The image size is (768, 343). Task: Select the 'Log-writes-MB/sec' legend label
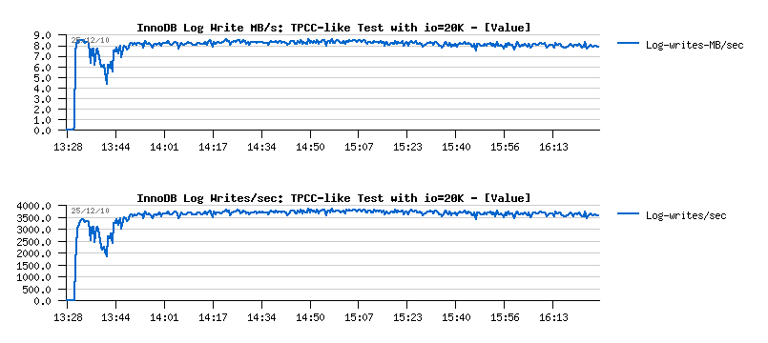[x=695, y=45]
